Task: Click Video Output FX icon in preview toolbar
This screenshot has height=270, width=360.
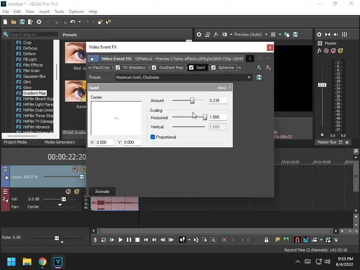Action: (x=216, y=34)
